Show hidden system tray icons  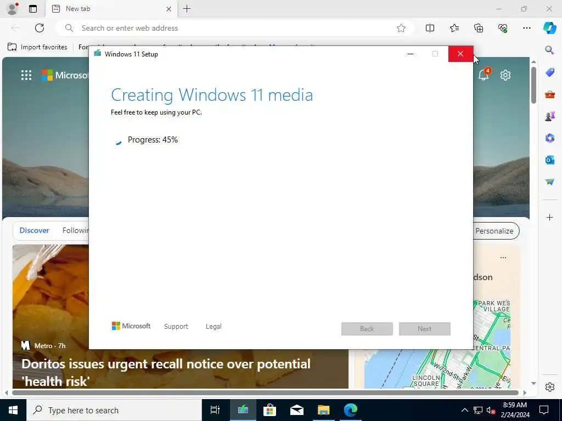point(464,410)
